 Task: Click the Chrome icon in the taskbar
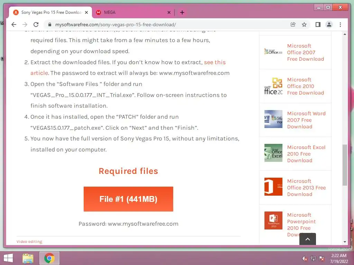pyautogui.click(x=49, y=258)
